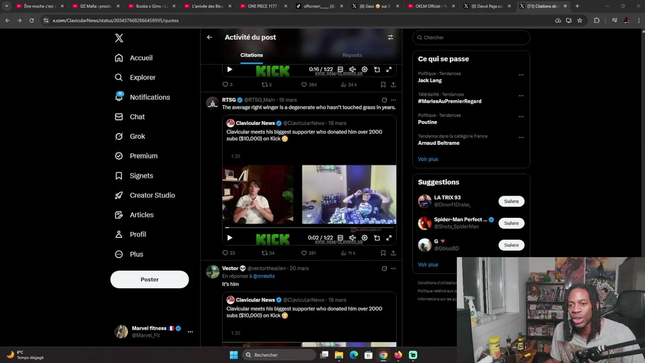Open more options for Arnaud Beltrame trend
Viewport: 645px width, 363px height.
521,138
